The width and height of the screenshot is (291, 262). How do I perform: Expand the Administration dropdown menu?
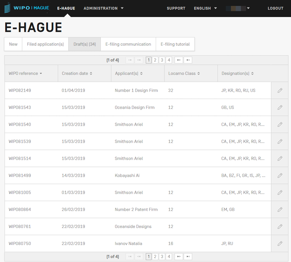coord(103,8)
